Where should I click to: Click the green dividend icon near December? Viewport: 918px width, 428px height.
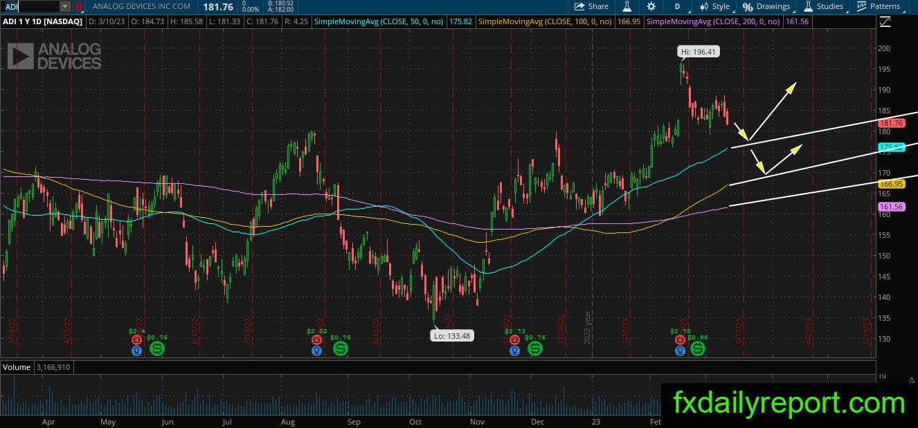click(x=535, y=348)
